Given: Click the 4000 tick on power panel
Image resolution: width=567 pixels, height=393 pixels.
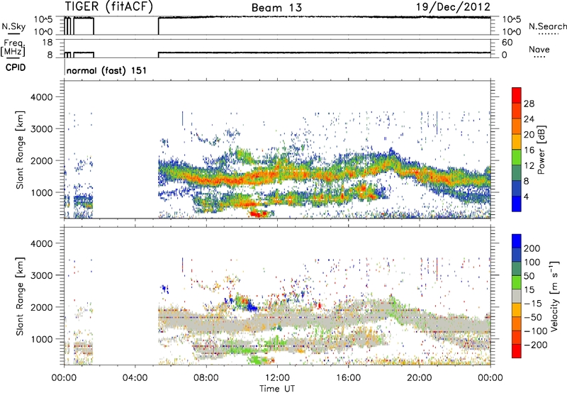Looking at the screenshot, I should click(42, 97).
